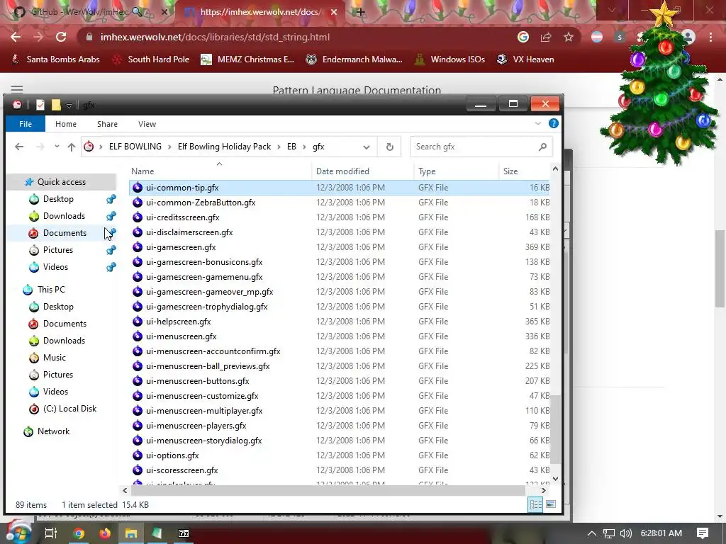Select Quick access in navigation pane

coord(61,182)
